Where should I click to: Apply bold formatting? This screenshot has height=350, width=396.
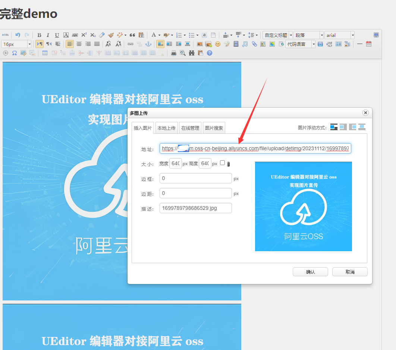pos(39,35)
